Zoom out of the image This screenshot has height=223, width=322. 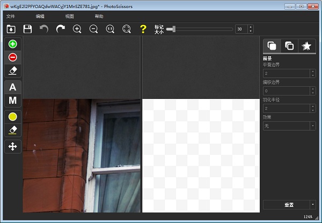[x=93, y=29]
